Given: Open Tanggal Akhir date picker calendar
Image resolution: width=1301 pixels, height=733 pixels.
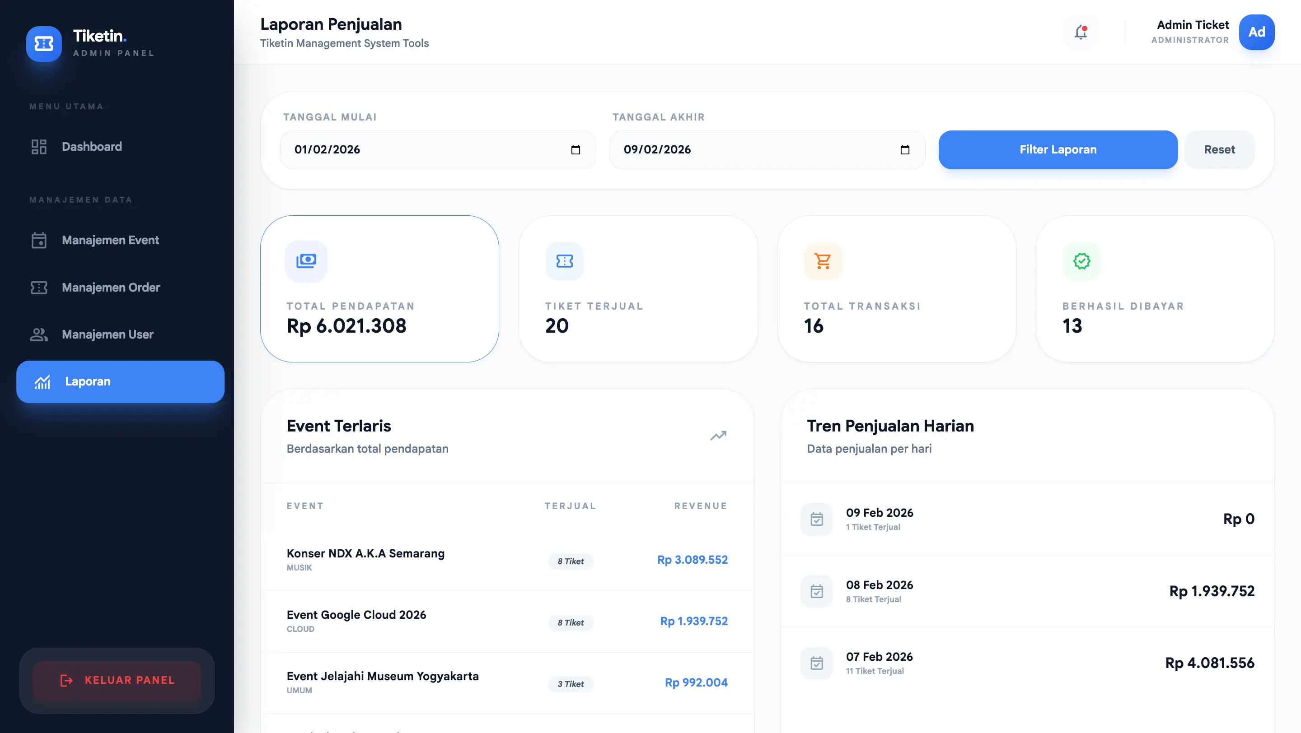Looking at the screenshot, I should tap(904, 150).
